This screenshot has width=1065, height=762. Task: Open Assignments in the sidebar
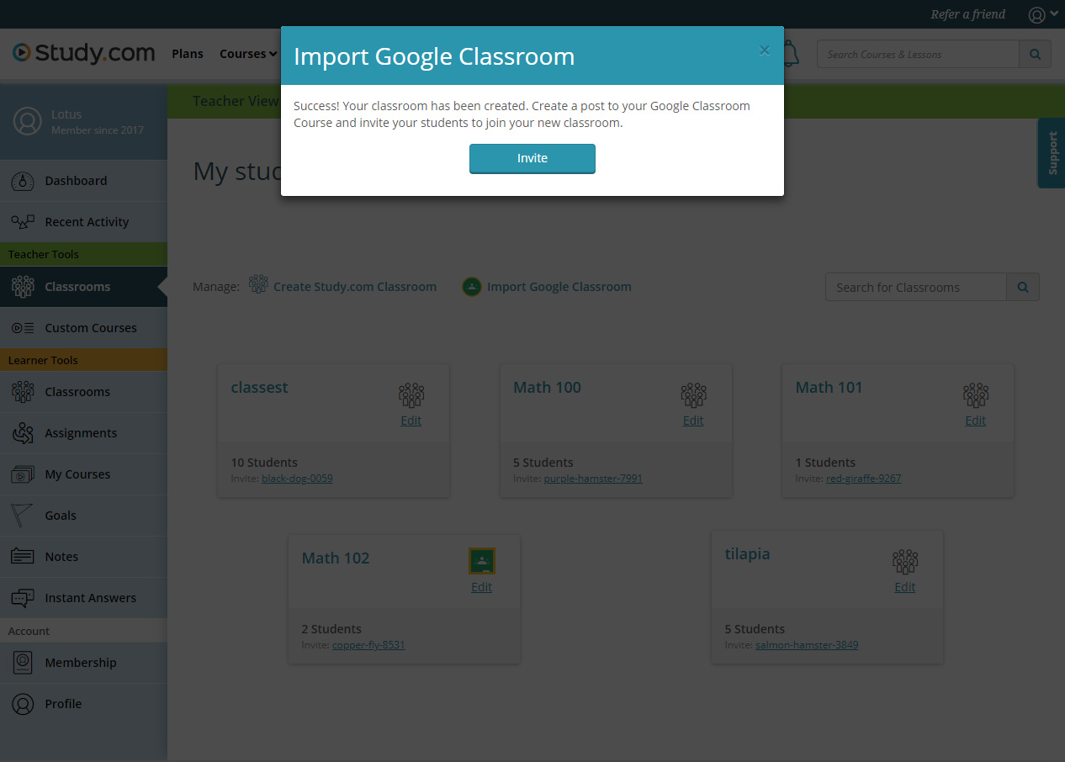83,433
